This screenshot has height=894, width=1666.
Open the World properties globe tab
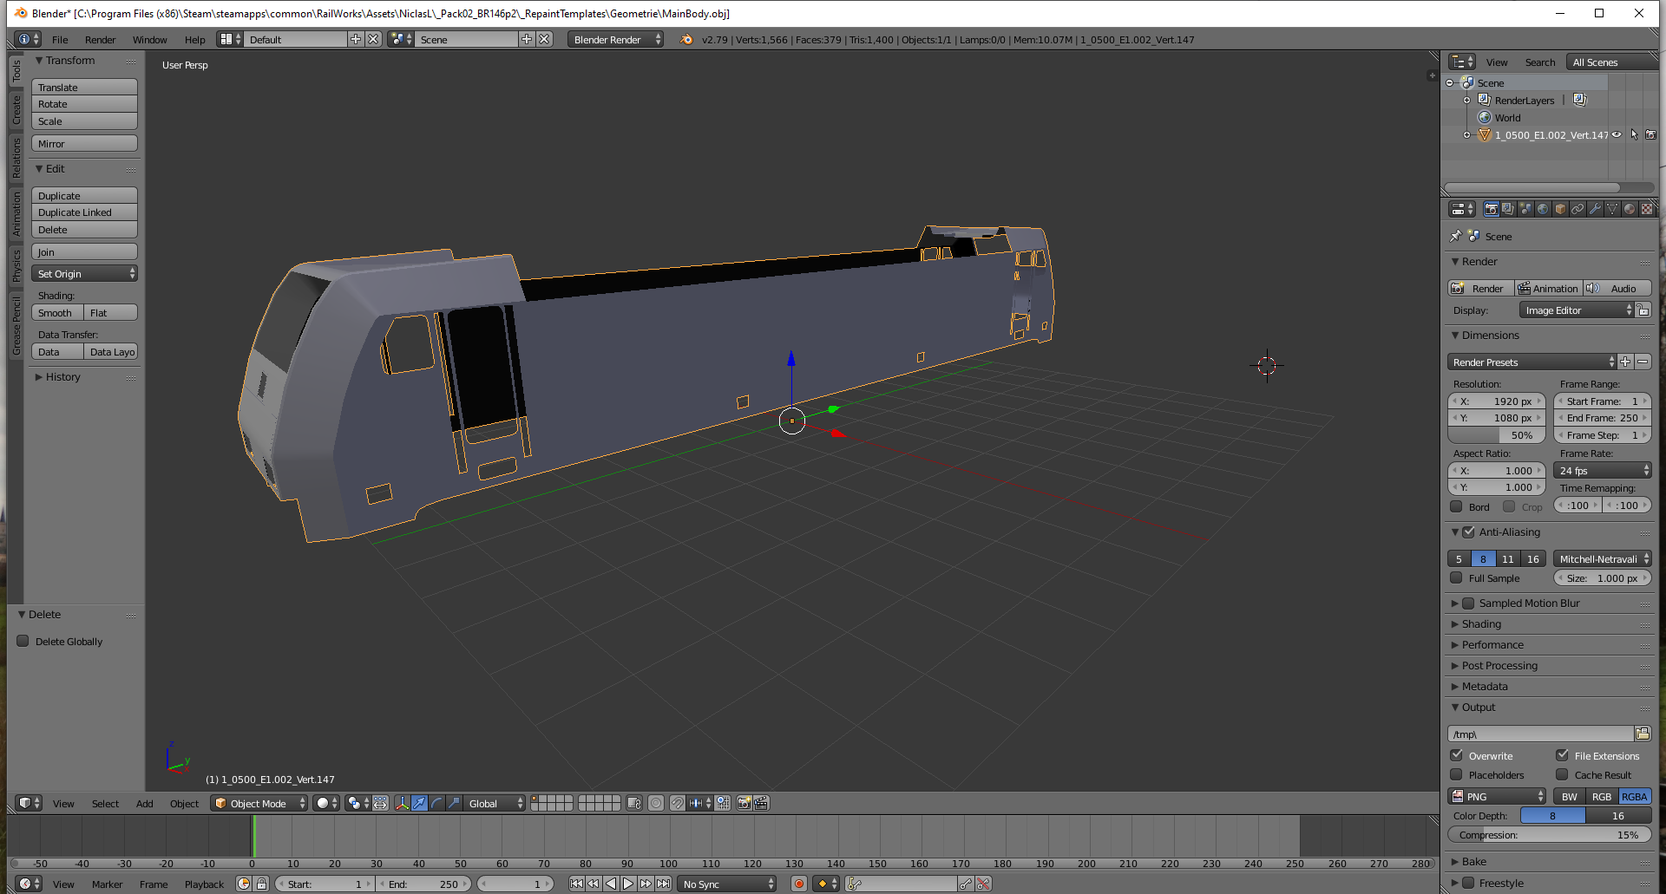pos(1543,209)
